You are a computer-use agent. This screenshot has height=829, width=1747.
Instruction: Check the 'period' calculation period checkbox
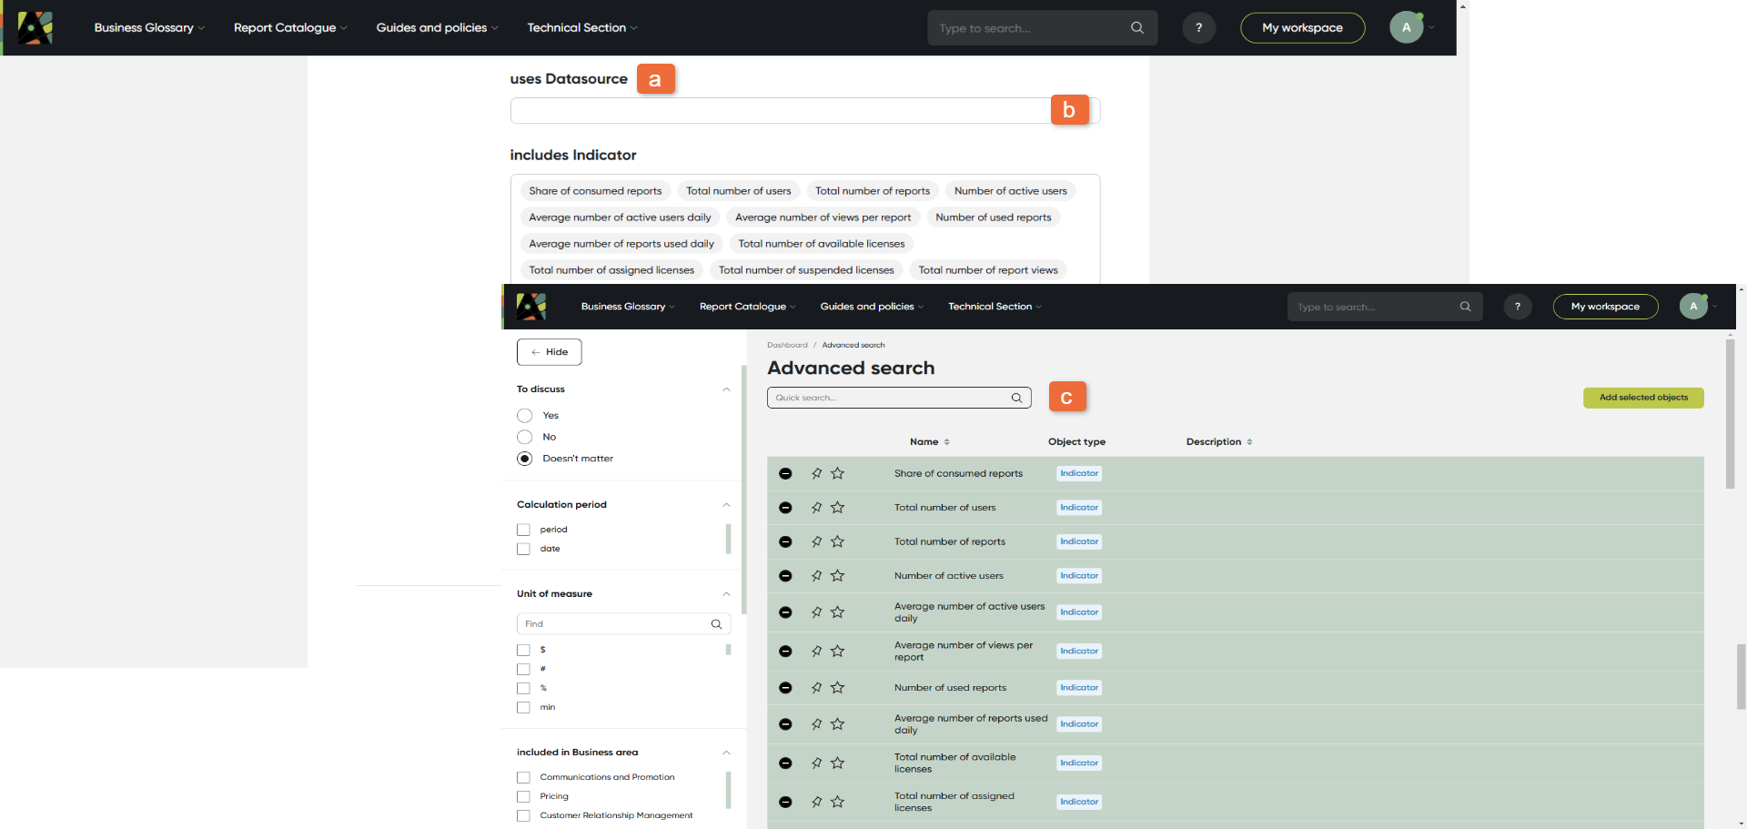[524, 530]
